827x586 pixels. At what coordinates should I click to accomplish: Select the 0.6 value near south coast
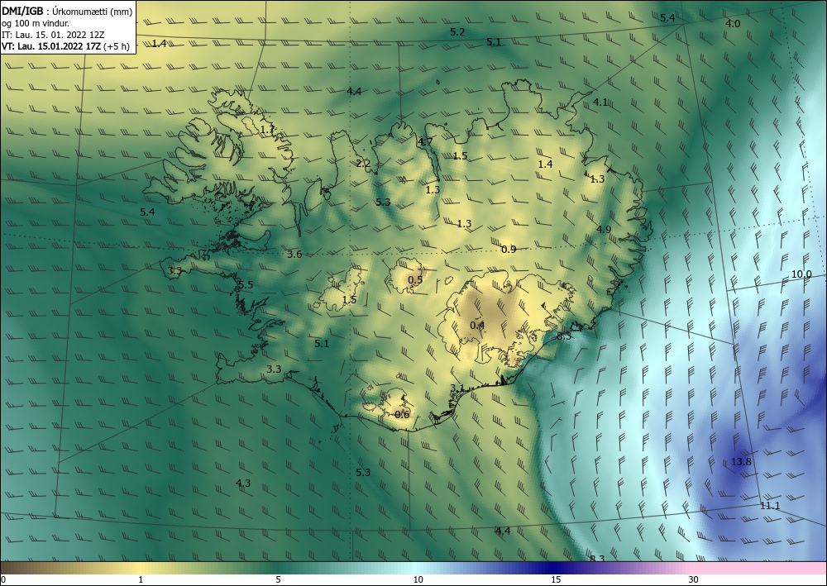tap(402, 415)
